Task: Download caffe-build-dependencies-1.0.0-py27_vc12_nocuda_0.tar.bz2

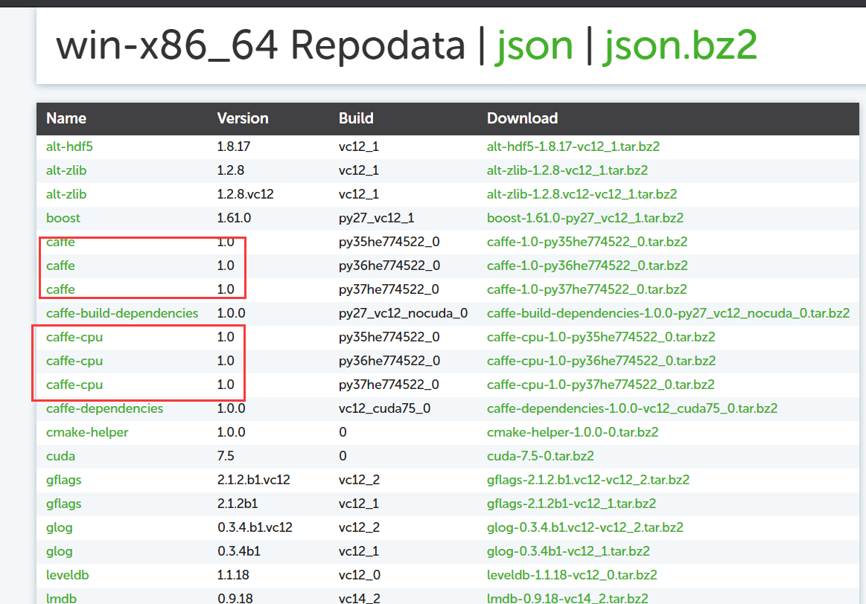Action: click(x=668, y=313)
